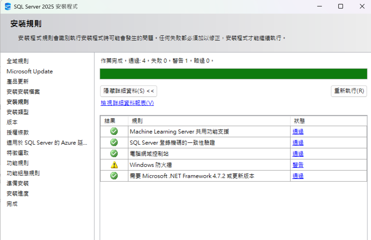
Task: Click 規則 column header
Action: (209, 121)
